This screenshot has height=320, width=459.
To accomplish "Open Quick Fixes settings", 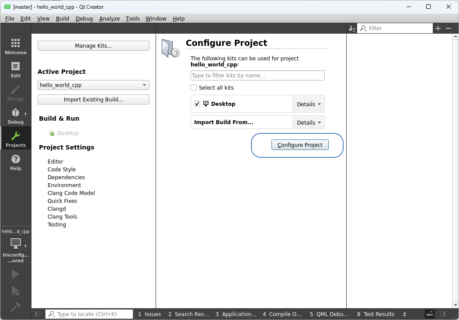I will tap(62, 201).
